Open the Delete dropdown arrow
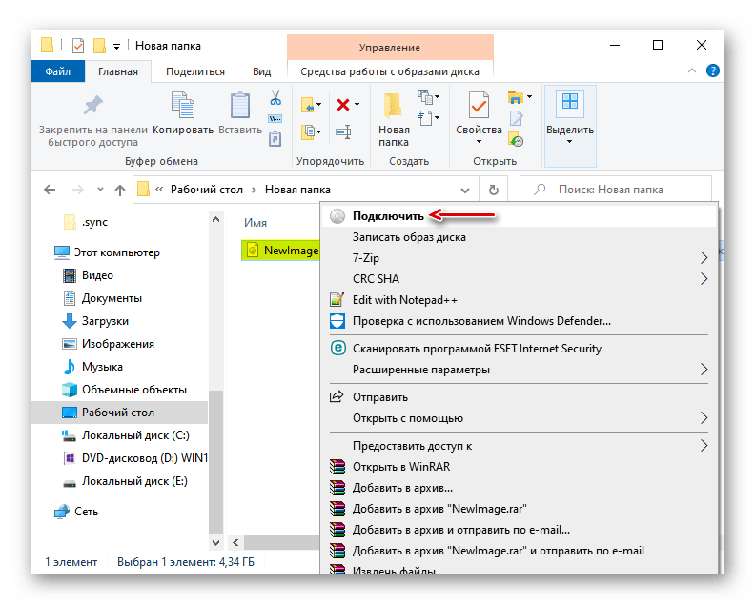Image resolution: width=755 pixels, height=604 pixels. 357,105
